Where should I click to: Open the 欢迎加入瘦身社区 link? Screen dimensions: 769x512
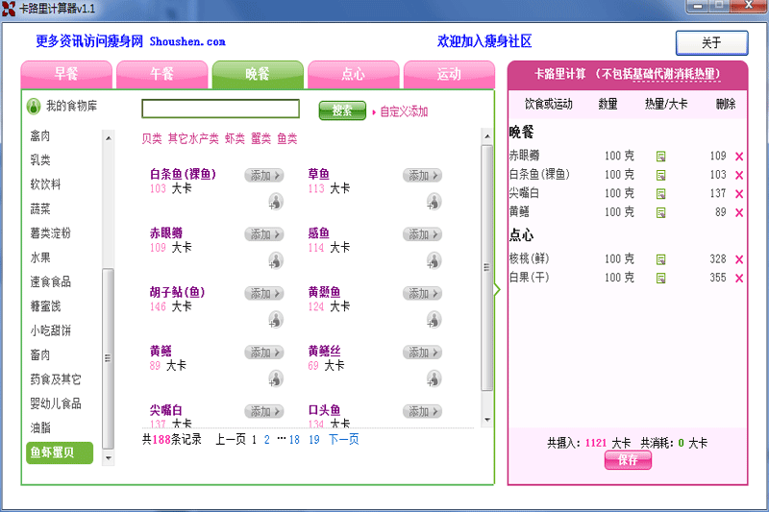[x=484, y=41]
